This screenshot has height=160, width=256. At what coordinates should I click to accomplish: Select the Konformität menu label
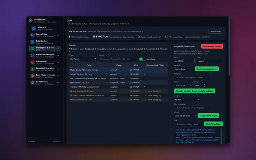coord(41,61)
